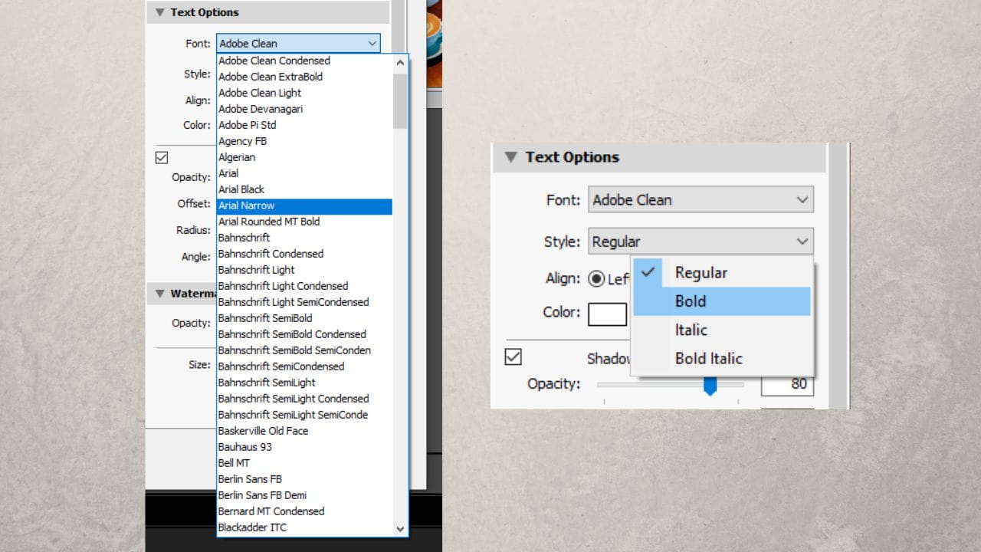Click the font list scroll down arrow

pos(400,528)
